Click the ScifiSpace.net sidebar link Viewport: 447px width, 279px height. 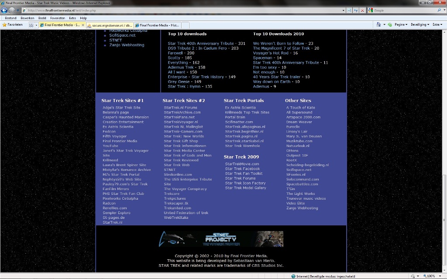coord(122,35)
